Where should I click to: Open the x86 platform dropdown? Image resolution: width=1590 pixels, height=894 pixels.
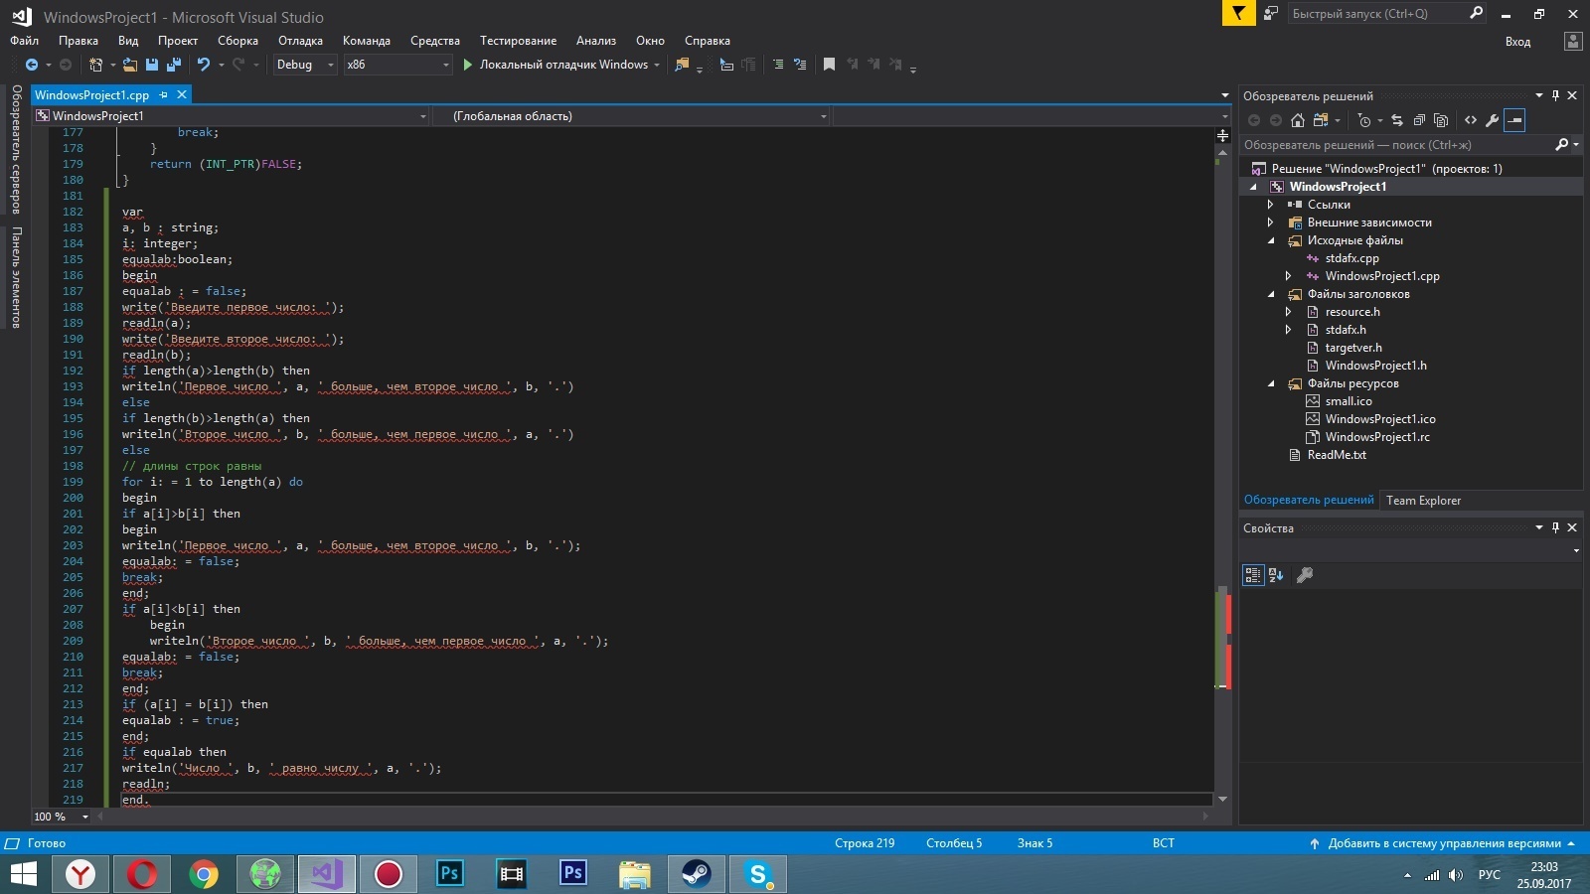(x=397, y=65)
